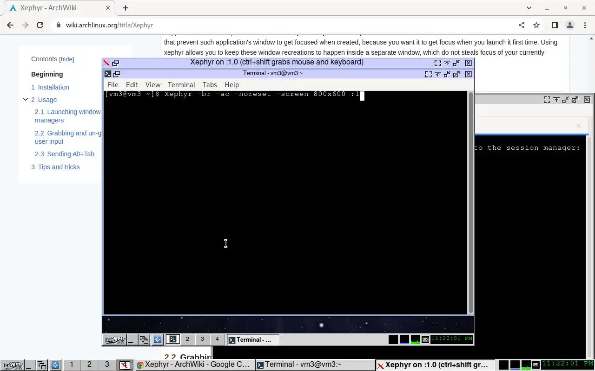This screenshot has height=371, width=595.
Task: Select terminal-icon workspace in nested taskbar
Action: tap(172, 339)
